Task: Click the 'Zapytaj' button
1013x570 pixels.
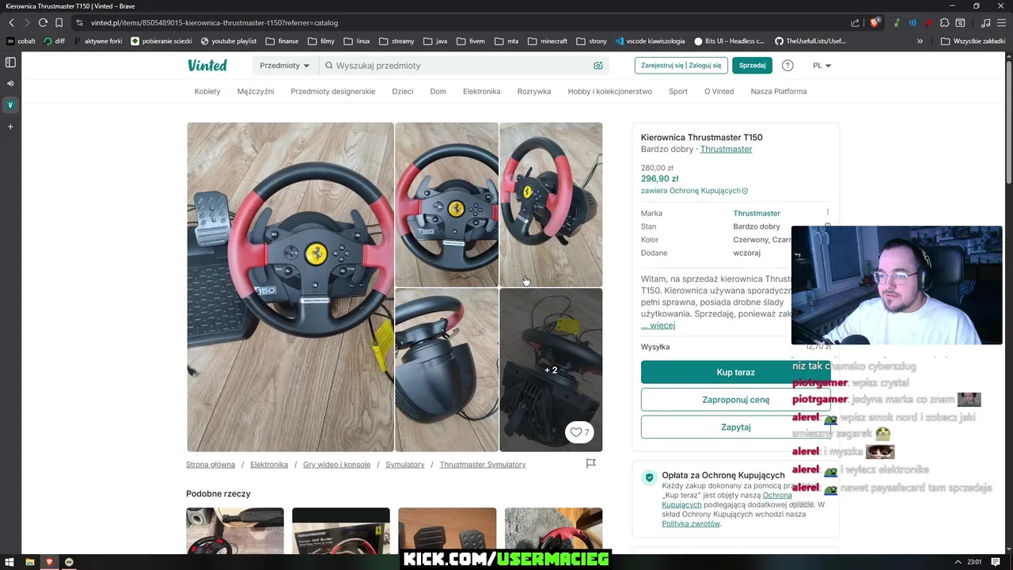Action: (x=735, y=427)
